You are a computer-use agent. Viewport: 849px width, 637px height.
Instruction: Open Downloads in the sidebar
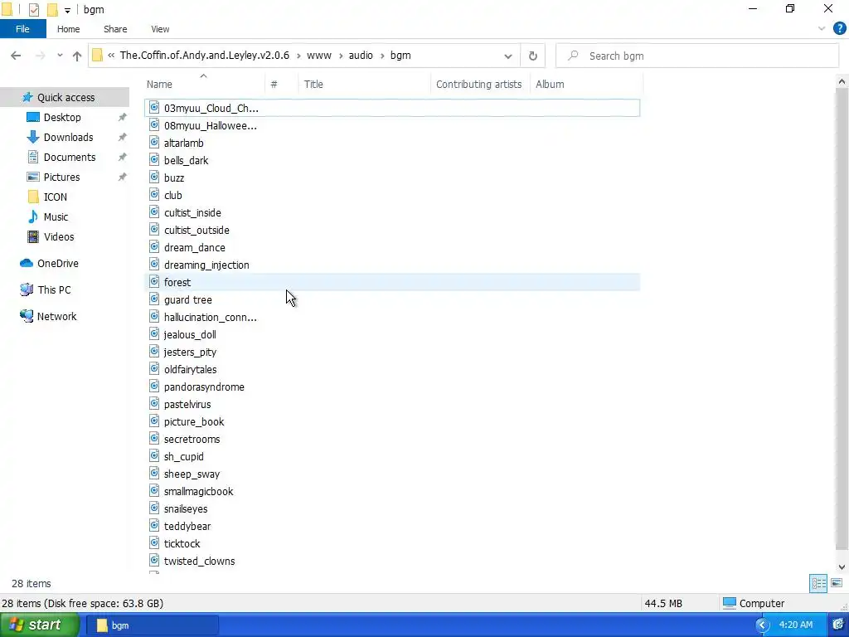tap(68, 138)
